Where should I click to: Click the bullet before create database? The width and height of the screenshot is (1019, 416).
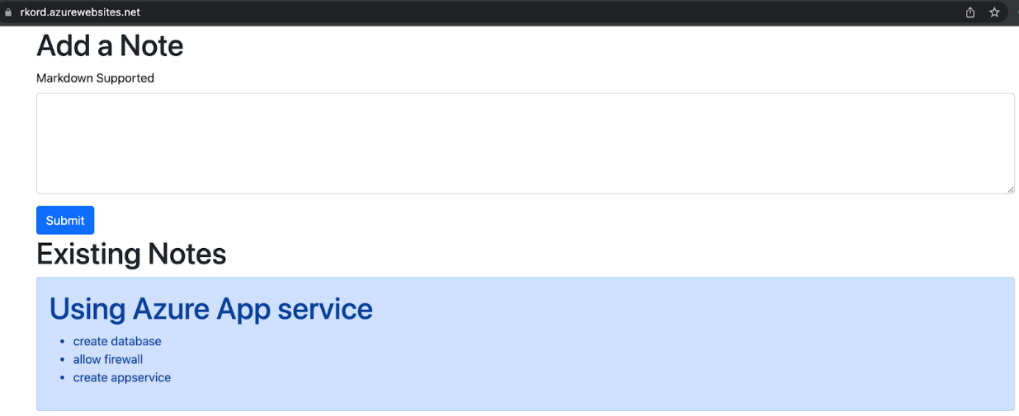pos(62,342)
